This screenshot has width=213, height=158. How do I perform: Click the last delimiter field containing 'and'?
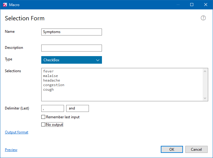pyautogui.click(x=77, y=108)
